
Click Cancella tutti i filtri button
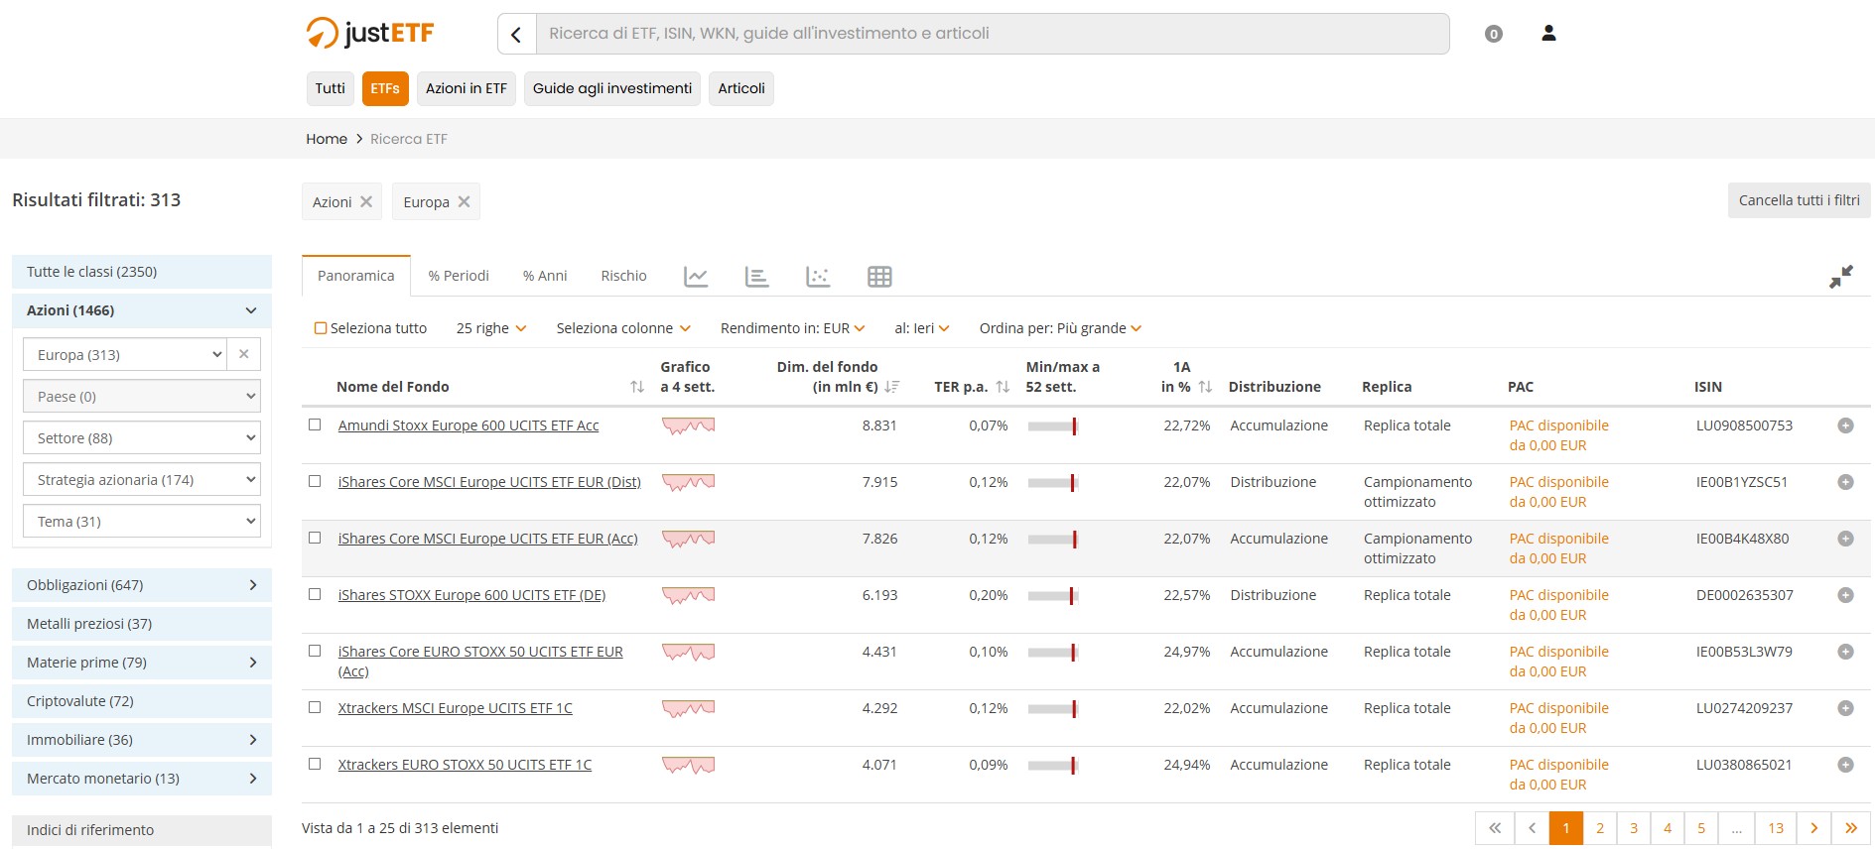[1799, 200]
